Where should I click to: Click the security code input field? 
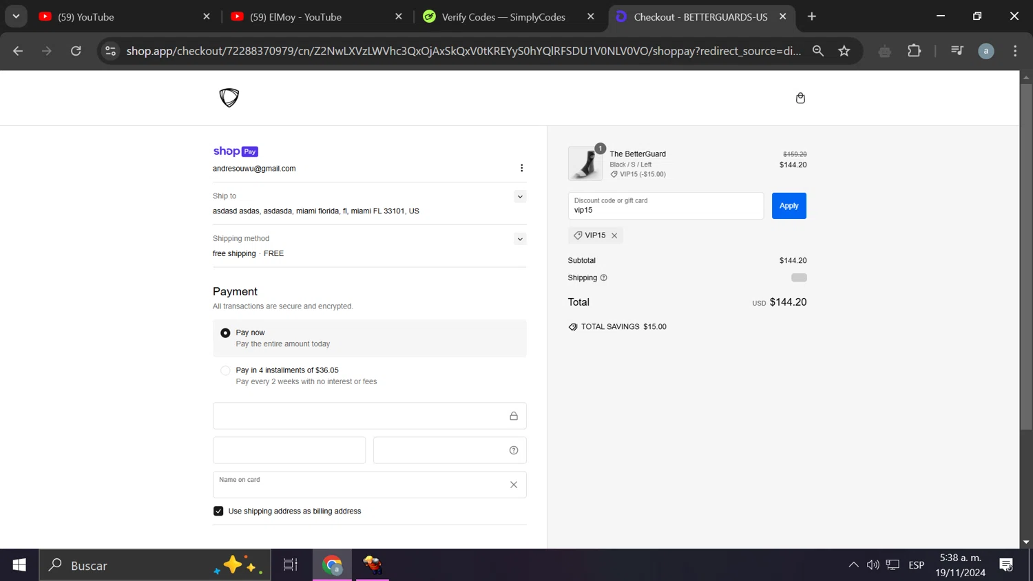click(x=450, y=450)
